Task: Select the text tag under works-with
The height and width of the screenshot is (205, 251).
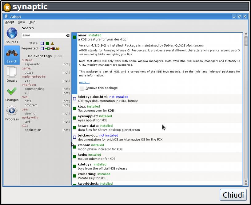Action: (27, 122)
